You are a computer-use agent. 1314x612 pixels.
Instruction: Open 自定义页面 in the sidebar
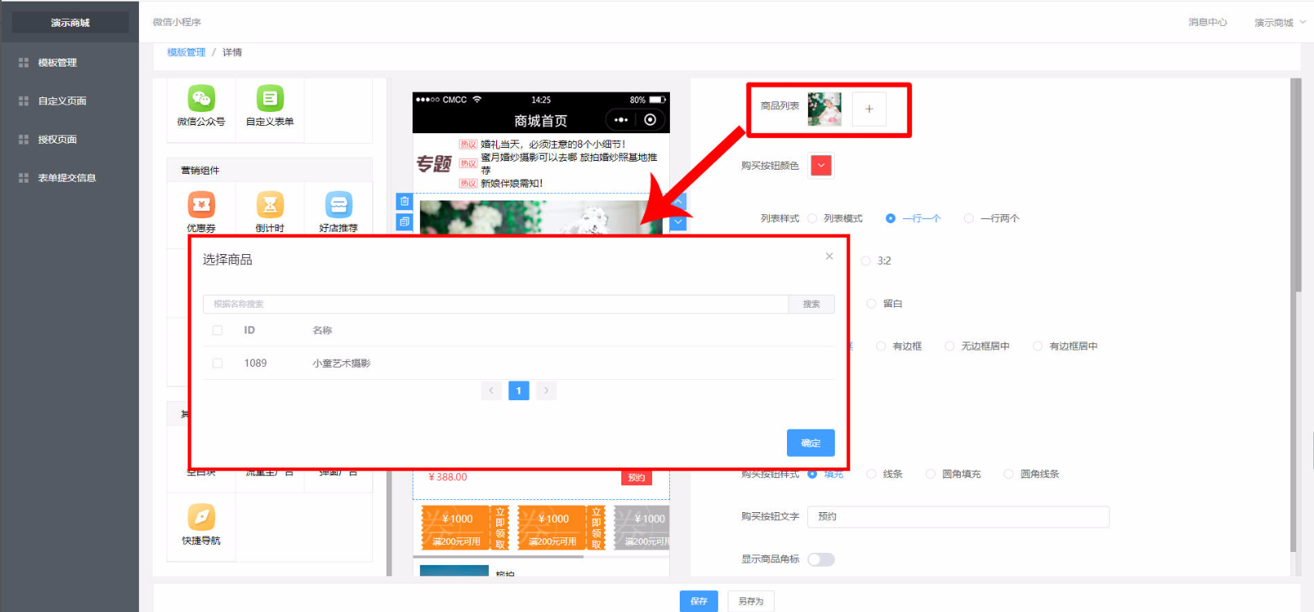click(62, 101)
